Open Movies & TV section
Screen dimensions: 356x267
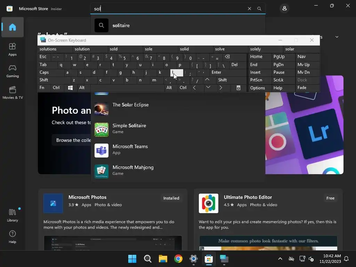click(13, 92)
